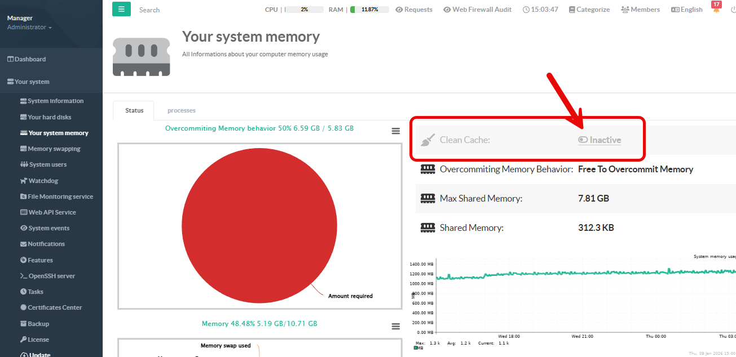Screen dimensions: 736x357
Task: Open the notifications bell icon
Action: 716,10
